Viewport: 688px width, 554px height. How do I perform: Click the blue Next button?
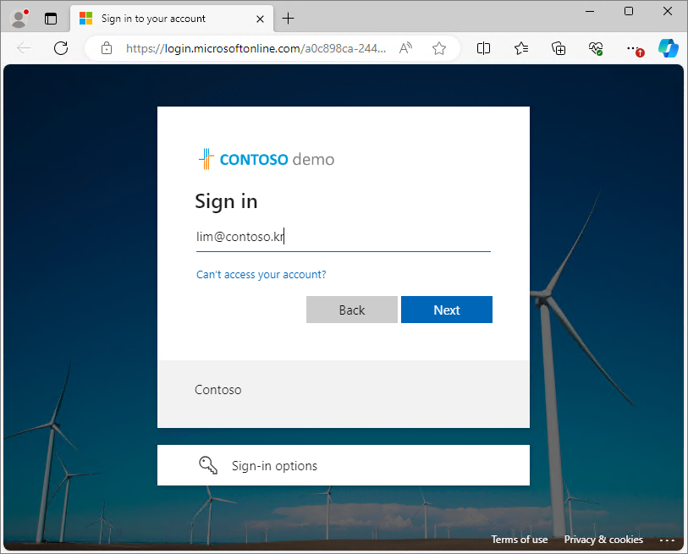tap(447, 310)
